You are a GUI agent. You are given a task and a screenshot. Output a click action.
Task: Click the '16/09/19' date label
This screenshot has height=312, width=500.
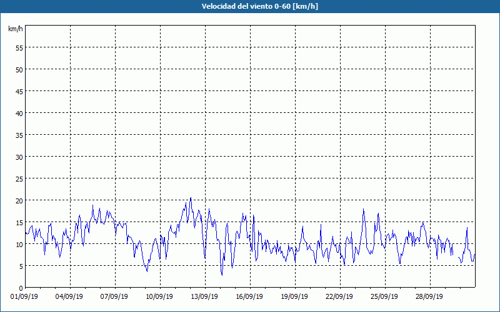[249, 297]
